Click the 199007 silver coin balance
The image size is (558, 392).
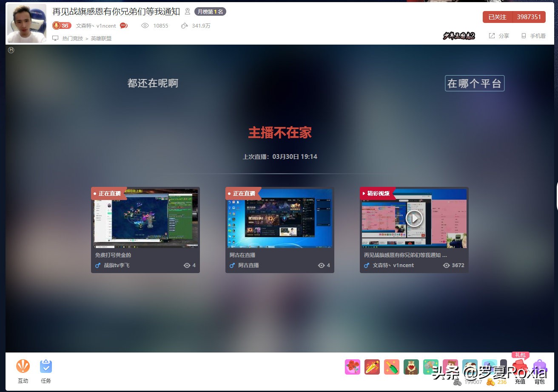click(x=473, y=382)
